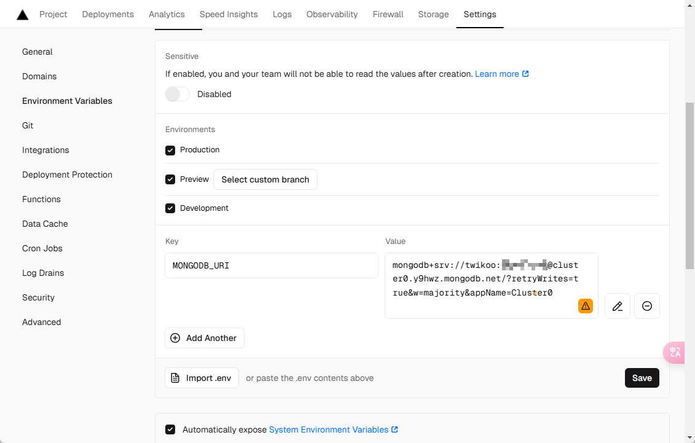This screenshot has width=695, height=443.
Task: Toggle the Sensitive switch
Action: click(178, 94)
